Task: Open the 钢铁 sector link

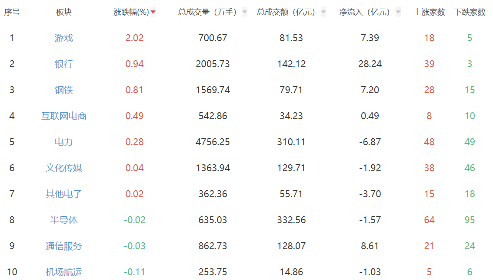Action: point(64,90)
